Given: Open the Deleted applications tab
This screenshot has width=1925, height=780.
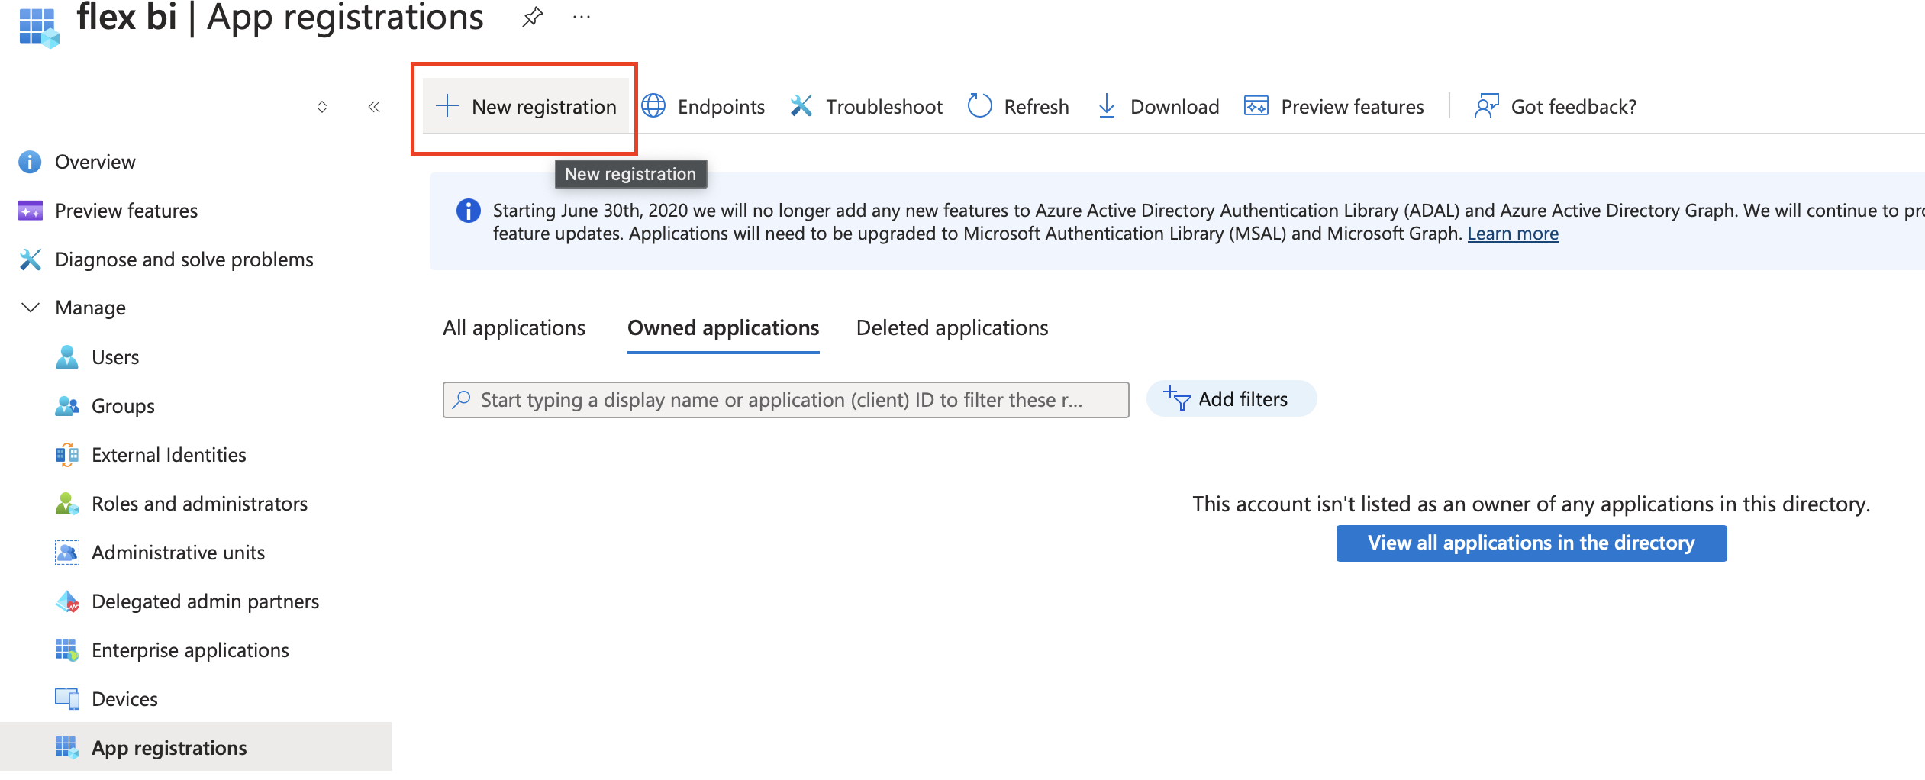Looking at the screenshot, I should pos(952,327).
